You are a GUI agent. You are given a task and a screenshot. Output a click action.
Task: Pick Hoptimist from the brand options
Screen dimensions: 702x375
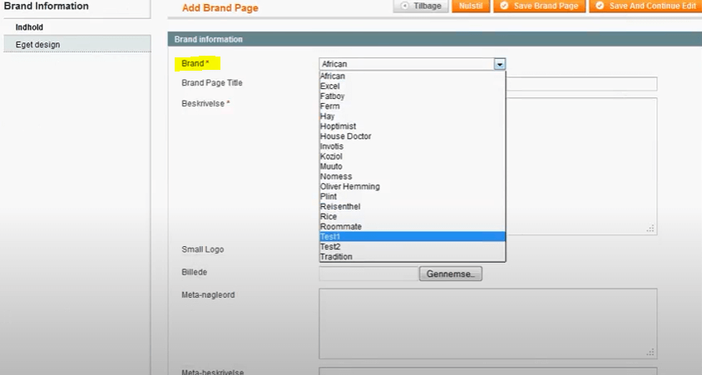pyautogui.click(x=413, y=126)
